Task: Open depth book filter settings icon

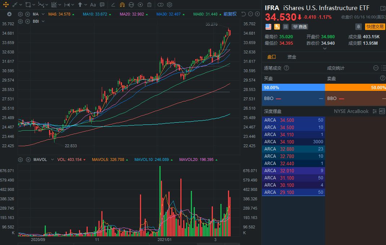Action: tap(374, 111)
